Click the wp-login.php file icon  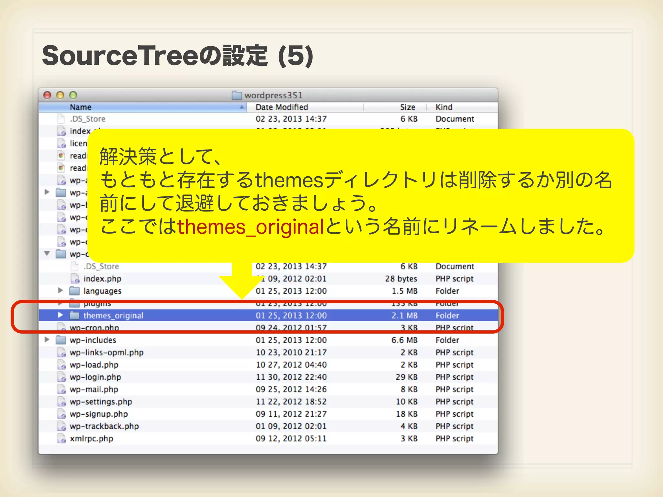click(61, 377)
